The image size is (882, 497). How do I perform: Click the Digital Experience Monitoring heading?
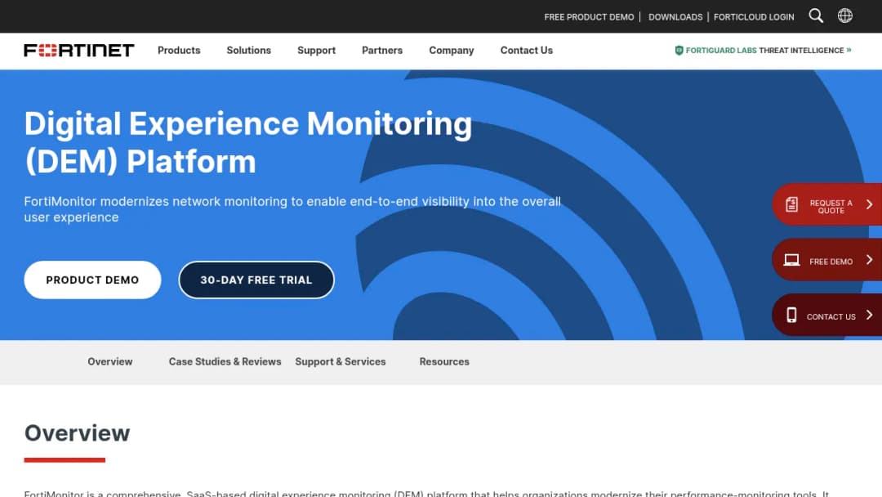(x=248, y=142)
